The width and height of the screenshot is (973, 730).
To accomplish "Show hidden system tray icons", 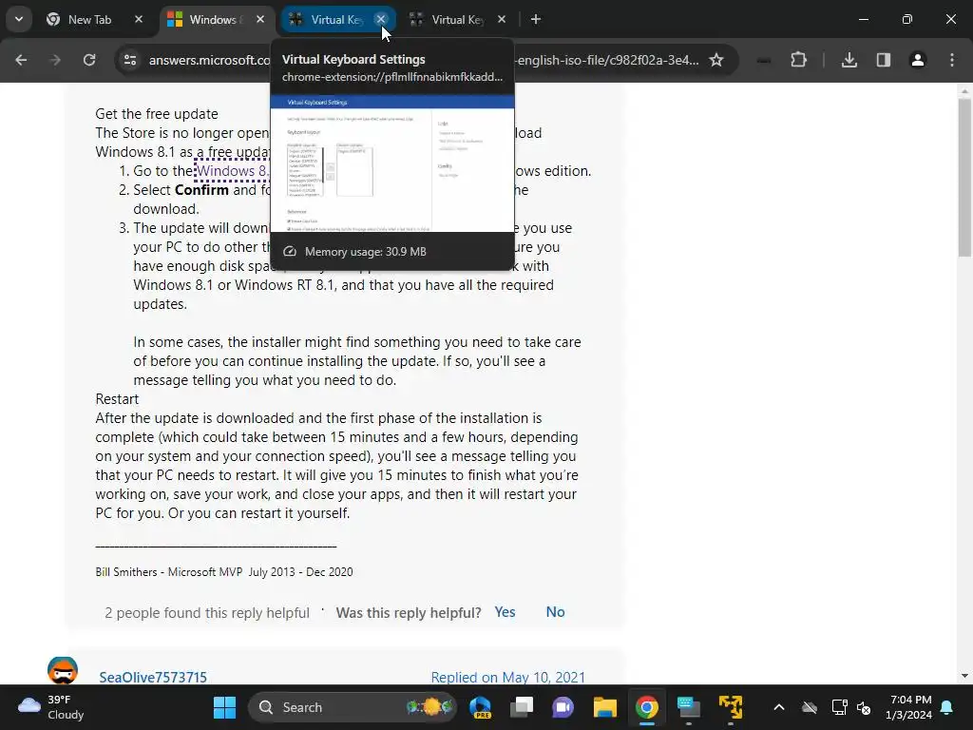I will [x=779, y=707].
